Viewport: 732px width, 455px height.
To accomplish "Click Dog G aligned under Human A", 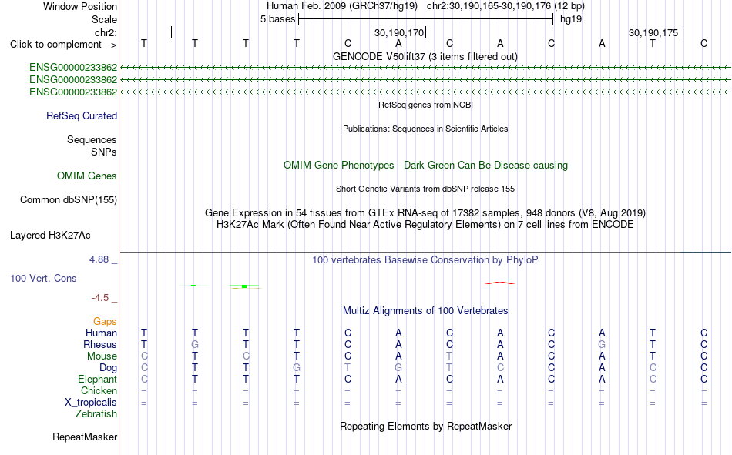I will (398, 368).
